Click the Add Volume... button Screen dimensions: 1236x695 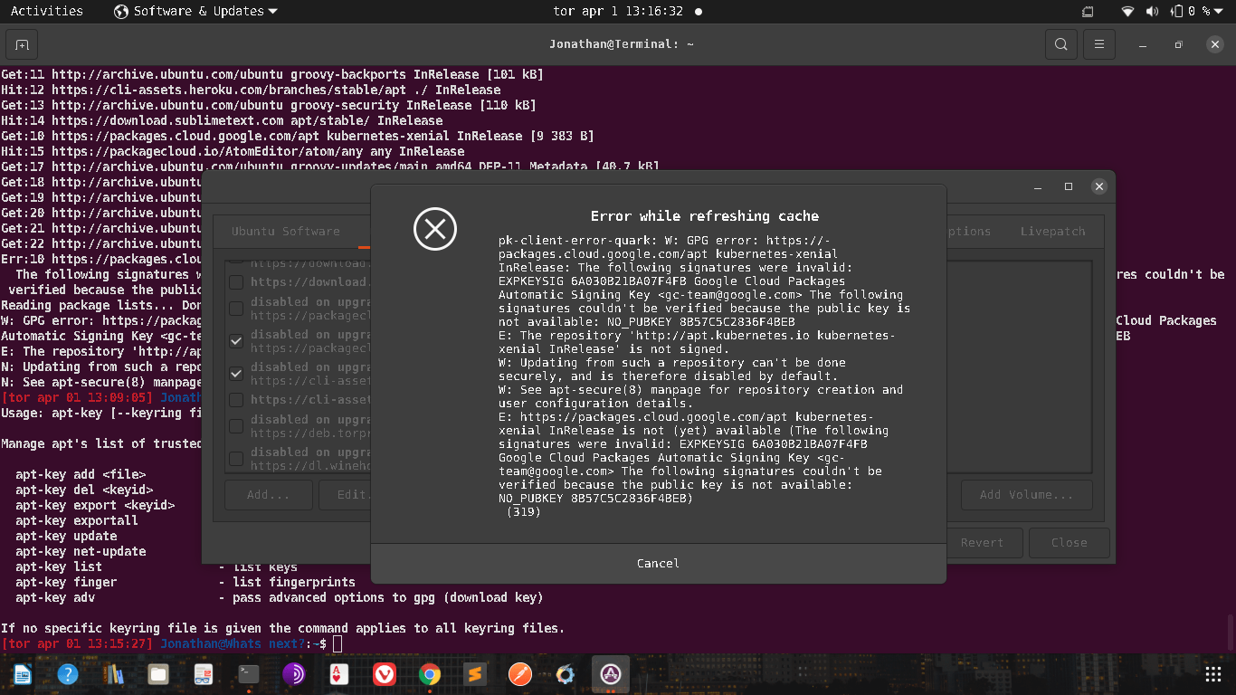point(1026,495)
